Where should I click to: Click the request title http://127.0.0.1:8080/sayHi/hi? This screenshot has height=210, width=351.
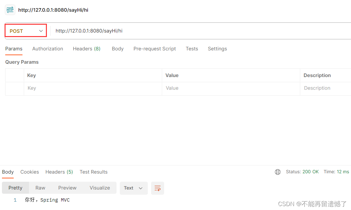coord(53,10)
